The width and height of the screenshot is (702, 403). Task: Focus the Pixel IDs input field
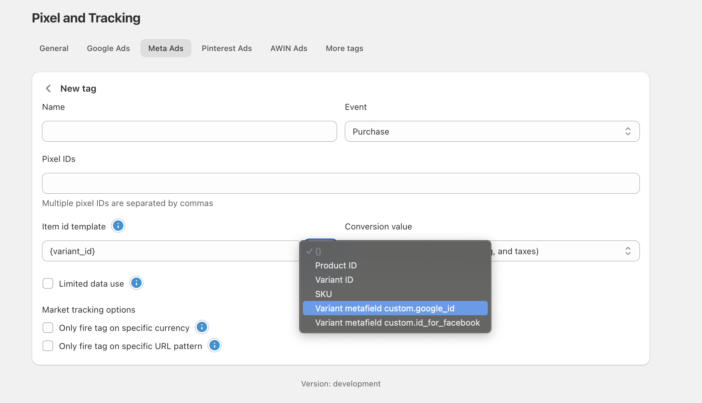pos(341,183)
